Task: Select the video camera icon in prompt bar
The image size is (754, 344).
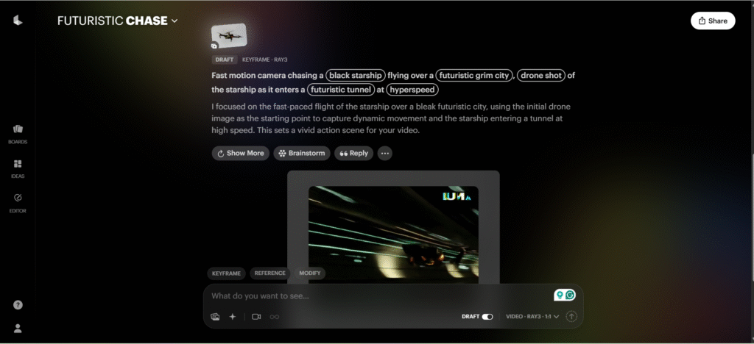Action: pyautogui.click(x=256, y=317)
